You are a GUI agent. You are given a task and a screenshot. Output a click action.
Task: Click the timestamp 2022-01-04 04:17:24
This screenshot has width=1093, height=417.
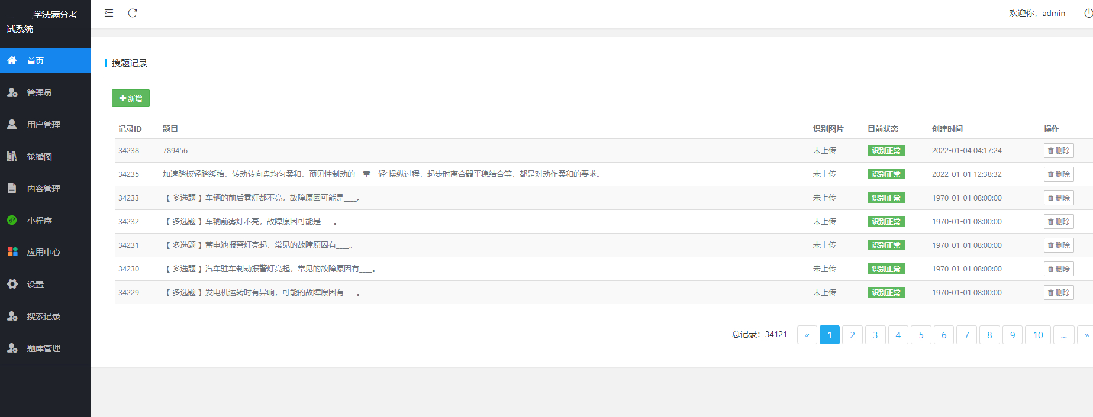coord(967,151)
